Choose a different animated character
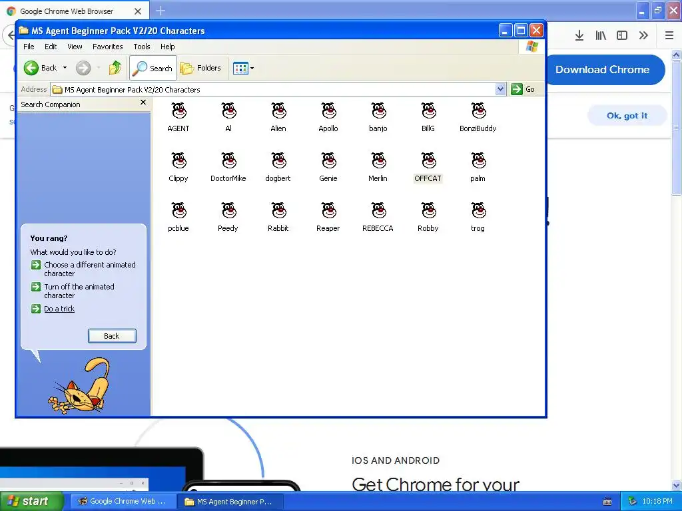Screen dimensions: 682x511 pyautogui.click(x=90, y=269)
